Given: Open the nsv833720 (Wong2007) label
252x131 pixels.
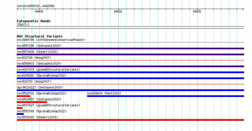Looking at the screenshot, I should pos(34,81).
